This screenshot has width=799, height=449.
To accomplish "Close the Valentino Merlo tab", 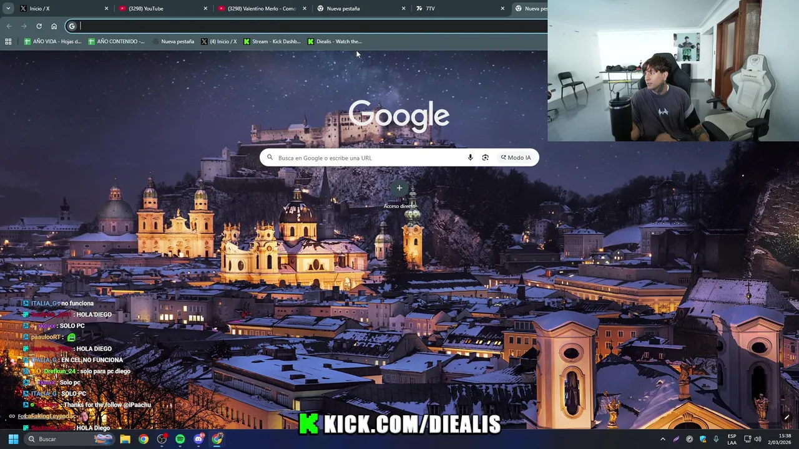I will coord(305,9).
